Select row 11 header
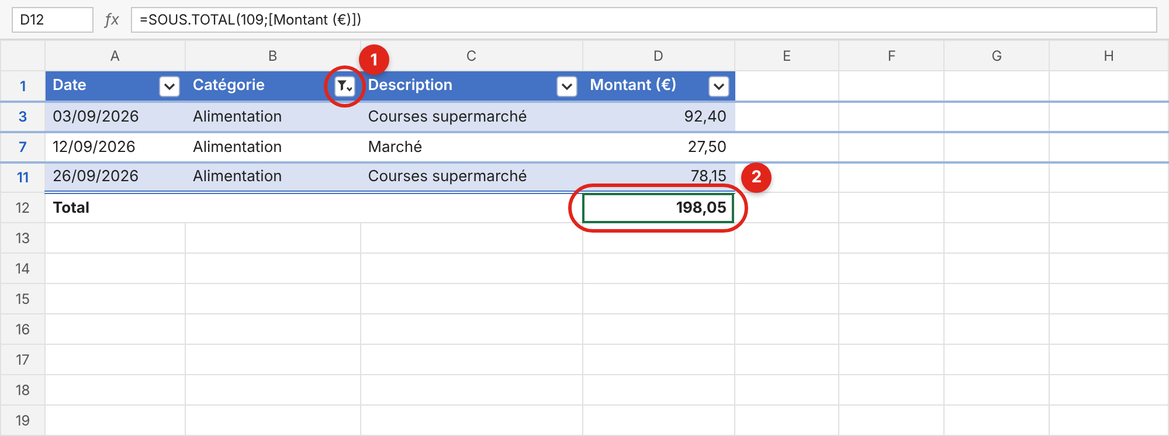The image size is (1169, 436). click(x=23, y=177)
